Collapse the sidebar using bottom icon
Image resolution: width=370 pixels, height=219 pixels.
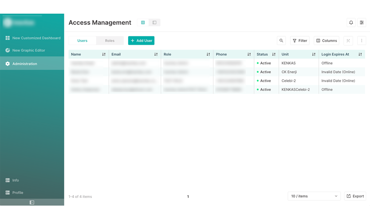(x=32, y=202)
